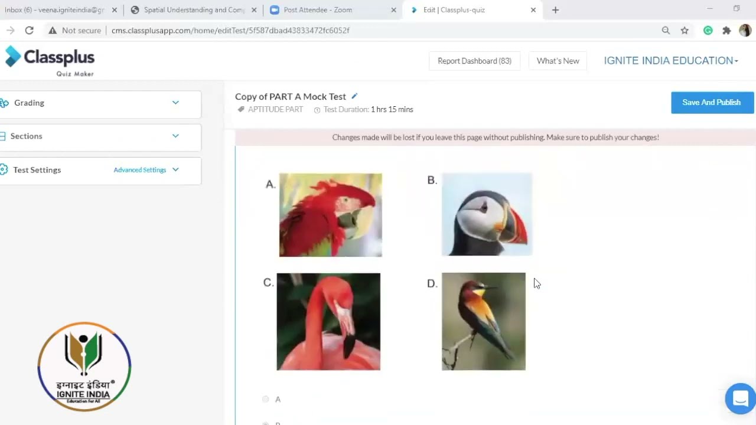Click the APTITUDE PART label
The height and width of the screenshot is (425, 756).
pyautogui.click(x=275, y=110)
